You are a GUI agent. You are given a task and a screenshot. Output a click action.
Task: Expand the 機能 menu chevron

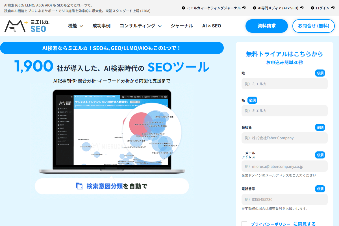pos(81,26)
